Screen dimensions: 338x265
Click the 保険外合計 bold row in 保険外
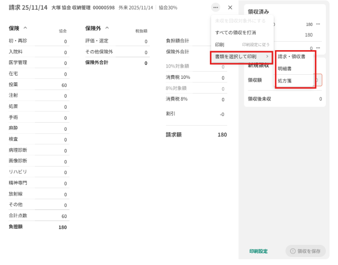pos(117,63)
